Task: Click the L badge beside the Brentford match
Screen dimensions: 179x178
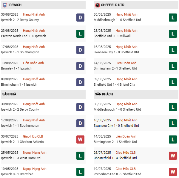Action: coord(80,172)
